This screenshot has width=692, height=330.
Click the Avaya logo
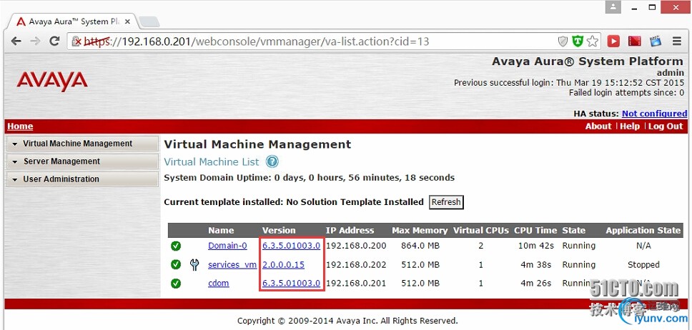click(52, 81)
